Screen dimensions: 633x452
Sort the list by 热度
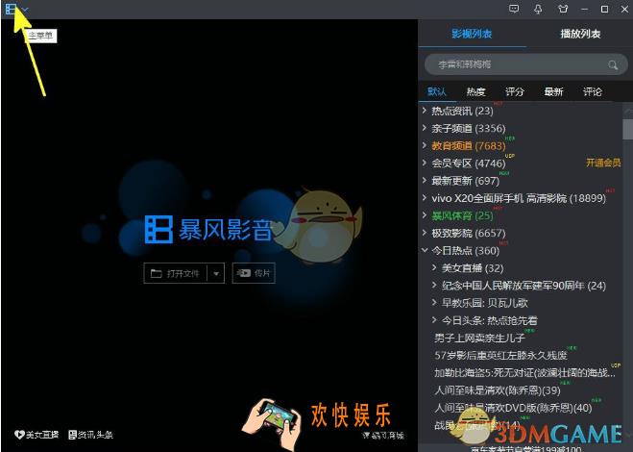coord(475,91)
